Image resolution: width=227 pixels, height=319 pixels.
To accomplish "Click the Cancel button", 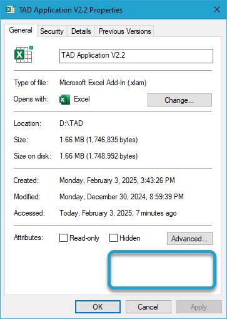I will tap(148, 307).
